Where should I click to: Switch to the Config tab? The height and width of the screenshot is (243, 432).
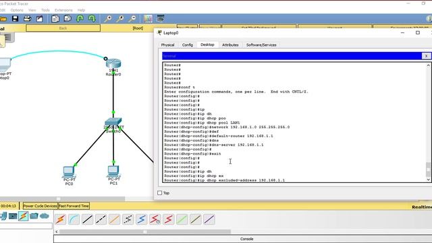point(188,45)
